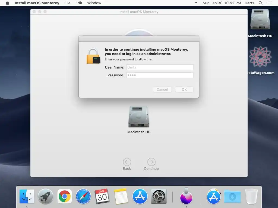Open the Install macOS Monterey app menu
The width and height of the screenshot is (278, 208).
click(x=37, y=3)
